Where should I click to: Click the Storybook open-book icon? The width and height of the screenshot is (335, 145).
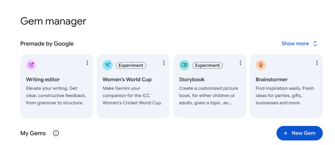pos(184,65)
